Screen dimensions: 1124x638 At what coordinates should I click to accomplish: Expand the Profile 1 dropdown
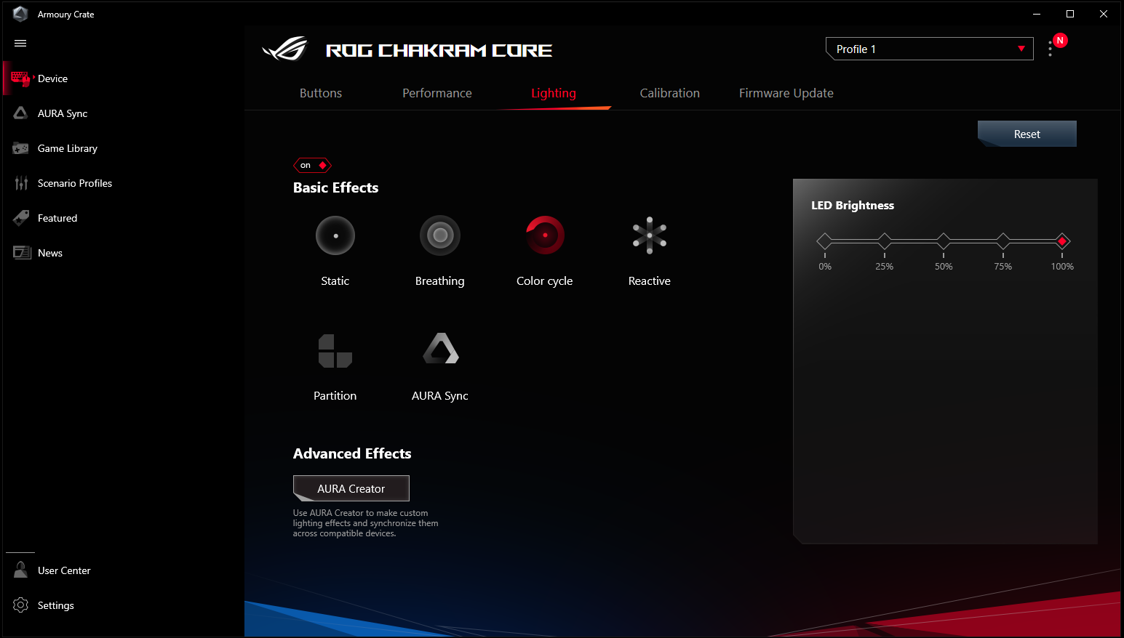[x=930, y=49]
